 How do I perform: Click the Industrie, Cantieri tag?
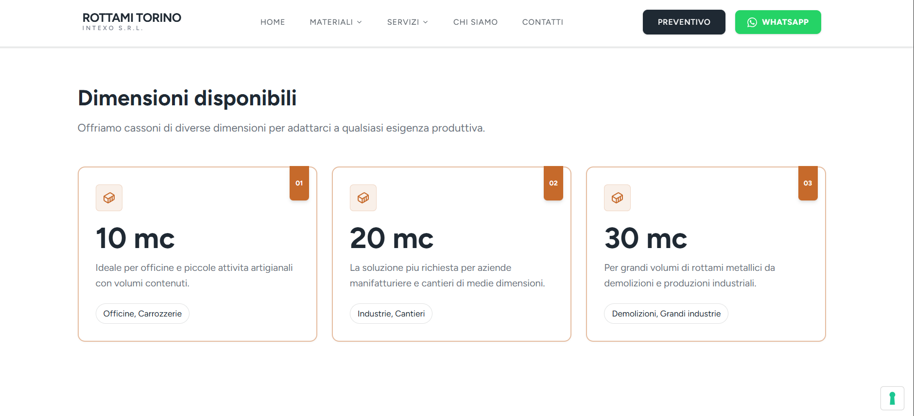click(391, 314)
